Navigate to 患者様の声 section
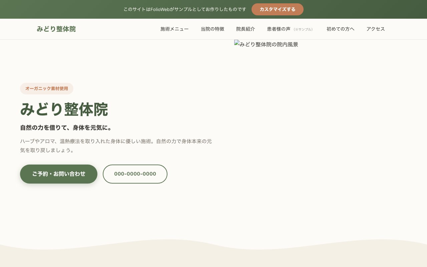 coord(279,29)
